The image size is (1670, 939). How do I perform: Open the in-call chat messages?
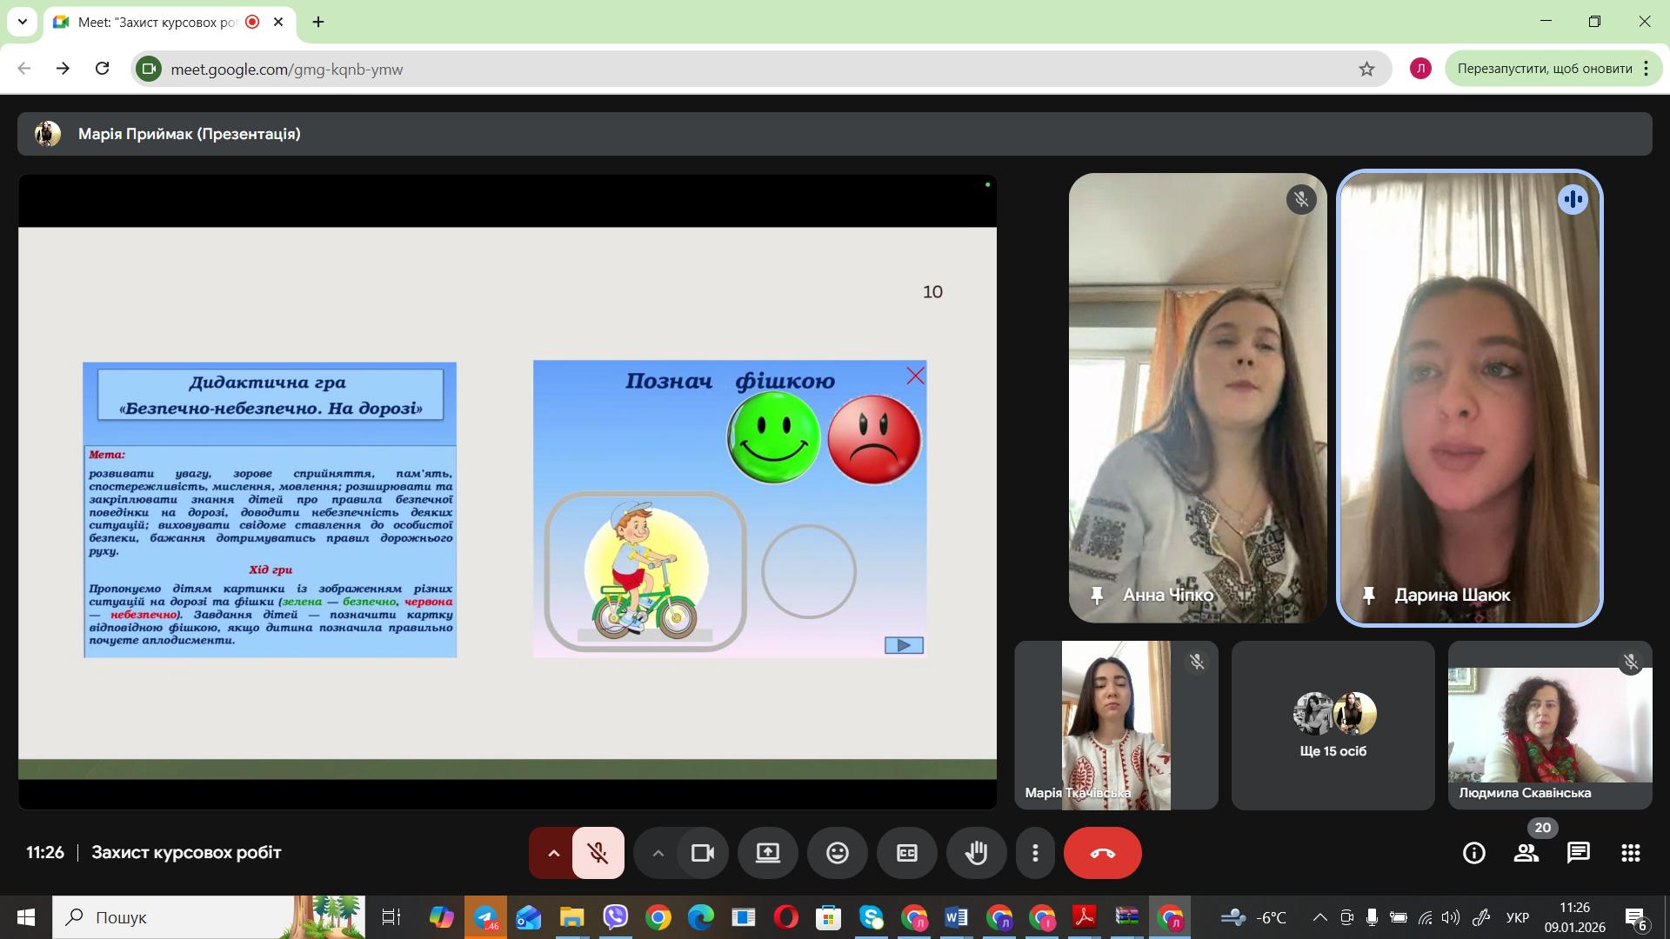pos(1578,853)
